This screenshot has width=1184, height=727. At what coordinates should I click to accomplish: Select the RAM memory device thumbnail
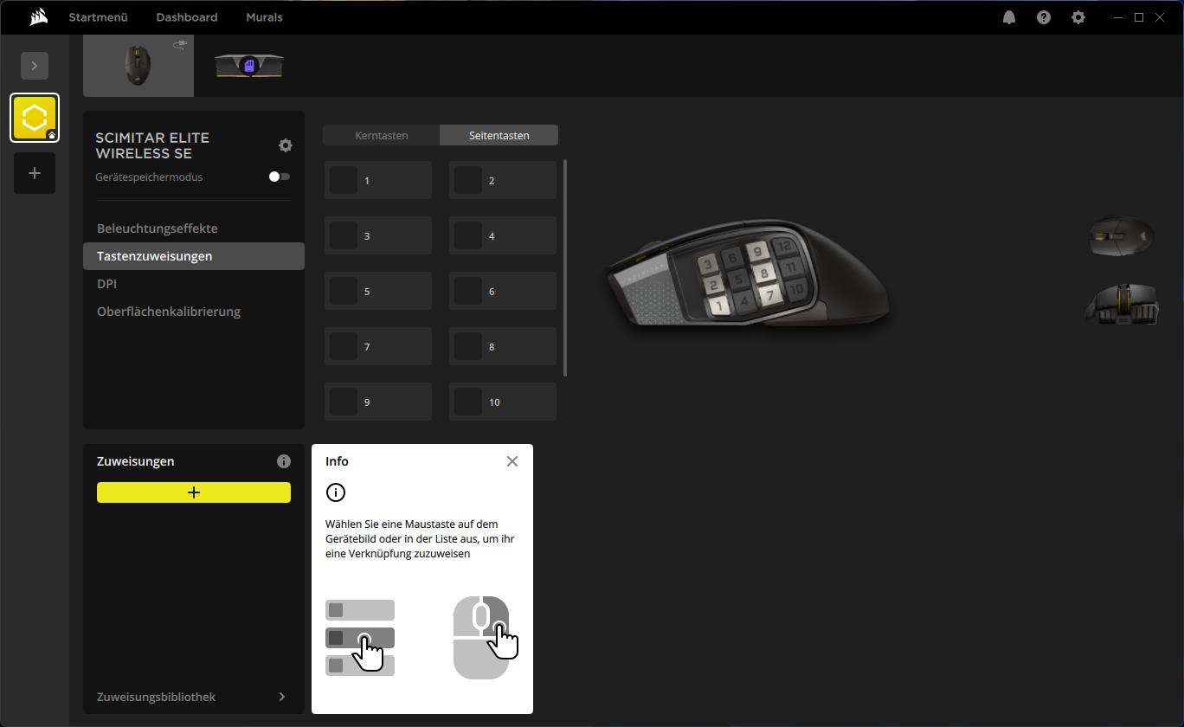[249, 66]
